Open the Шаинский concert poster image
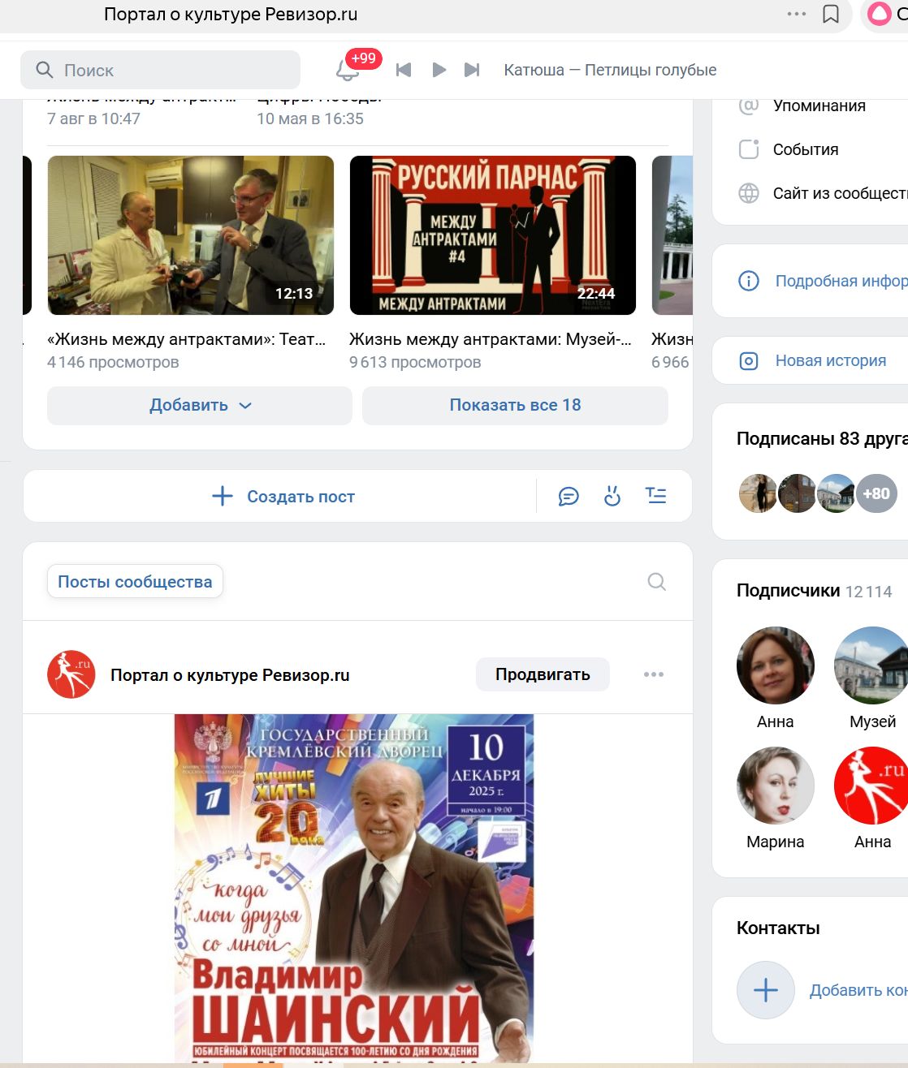 coord(354,889)
